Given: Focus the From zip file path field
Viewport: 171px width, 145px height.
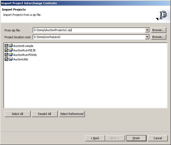Looking at the screenshot, I should point(89,30).
